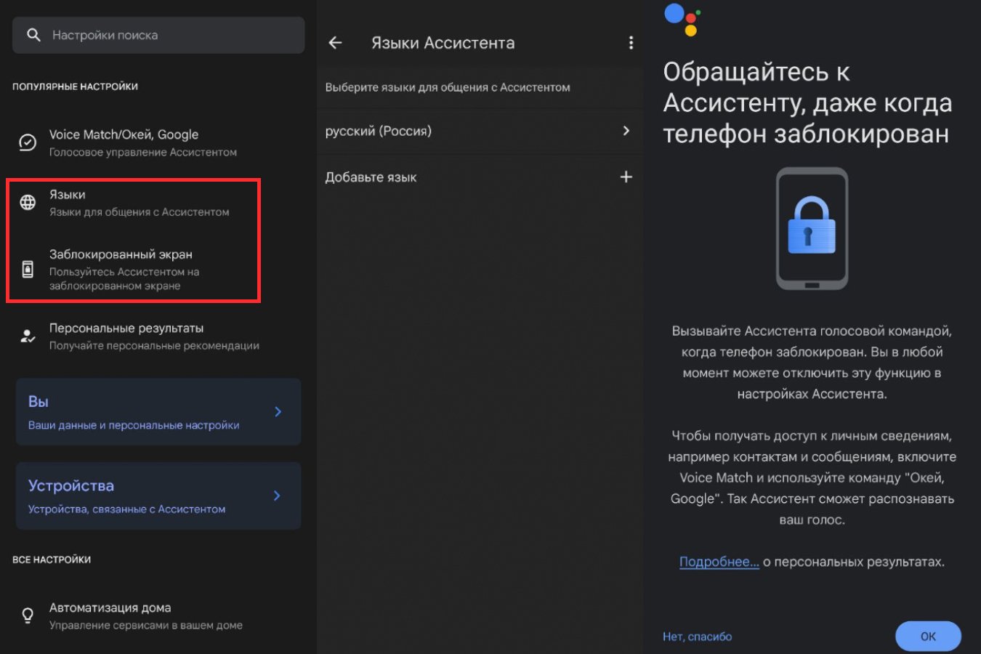Click the lock screen phone icon

pyautogui.click(x=28, y=270)
